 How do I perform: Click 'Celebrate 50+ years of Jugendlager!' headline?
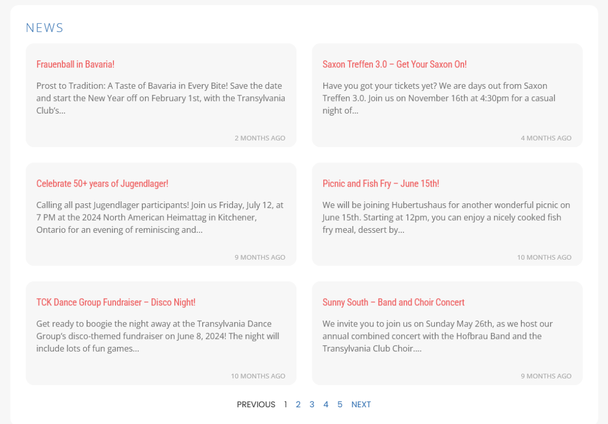[102, 184]
